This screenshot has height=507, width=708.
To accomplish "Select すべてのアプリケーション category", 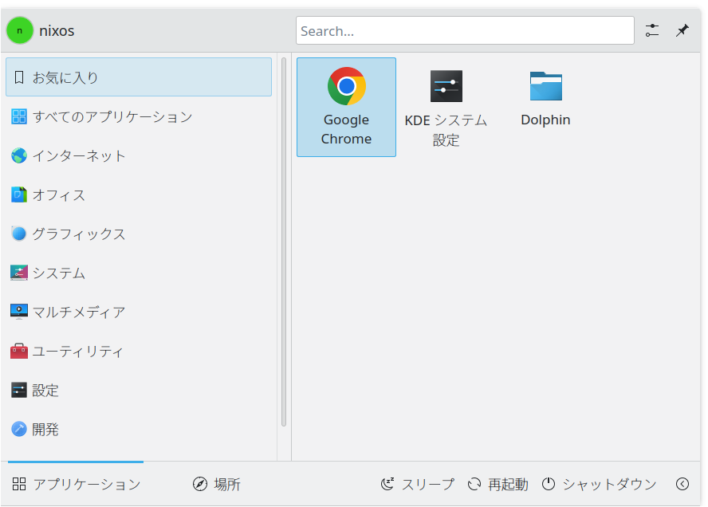I will click(139, 116).
